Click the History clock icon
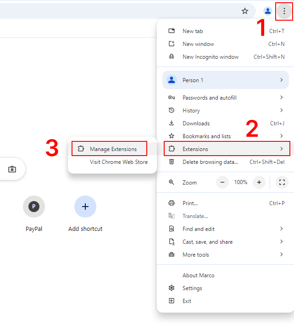The width and height of the screenshot is (294, 325). pyautogui.click(x=172, y=110)
